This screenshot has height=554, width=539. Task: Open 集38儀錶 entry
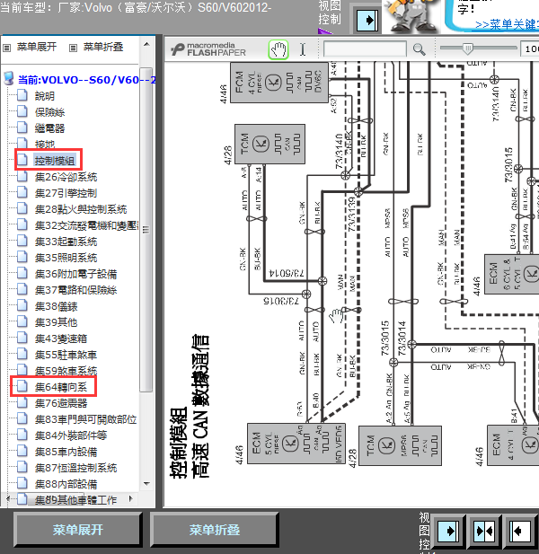pyautogui.click(x=56, y=306)
